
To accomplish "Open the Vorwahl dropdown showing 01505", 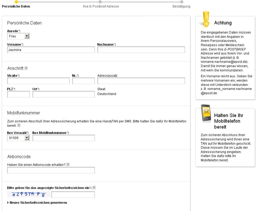I will (19, 138).
